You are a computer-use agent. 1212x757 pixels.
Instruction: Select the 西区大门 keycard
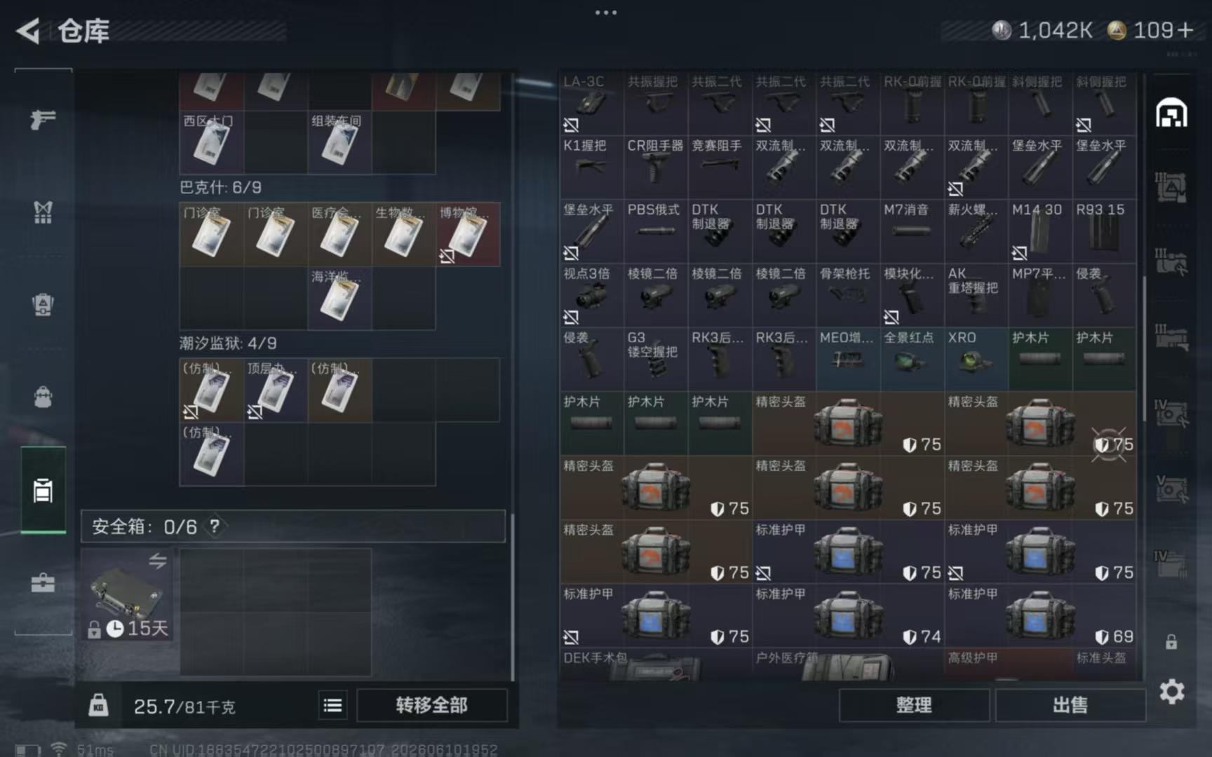211,142
